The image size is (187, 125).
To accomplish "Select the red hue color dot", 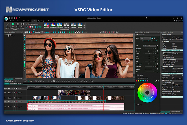I will click(x=136, y=81).
